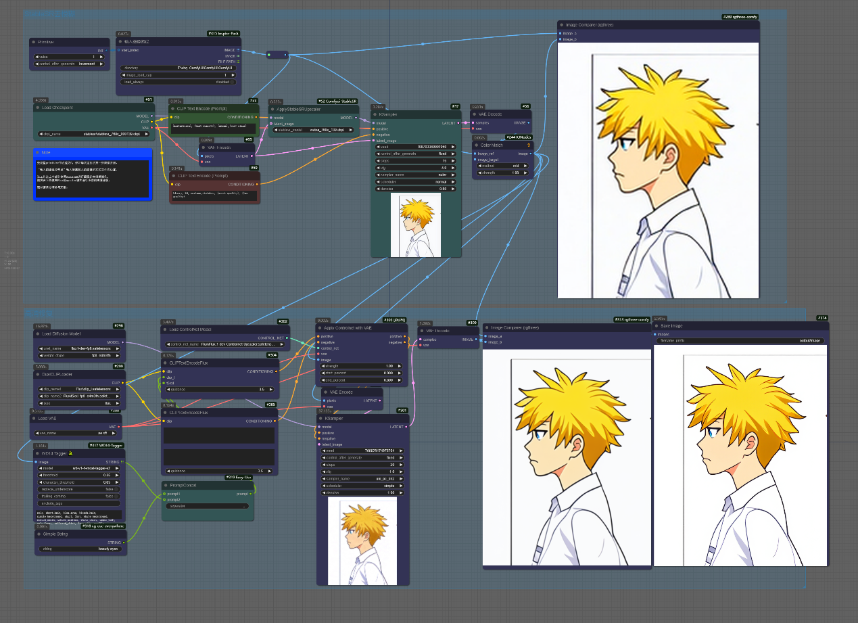Increase the Primitive value with right arrow
The image size is (858, 623).
click(101, 57)
